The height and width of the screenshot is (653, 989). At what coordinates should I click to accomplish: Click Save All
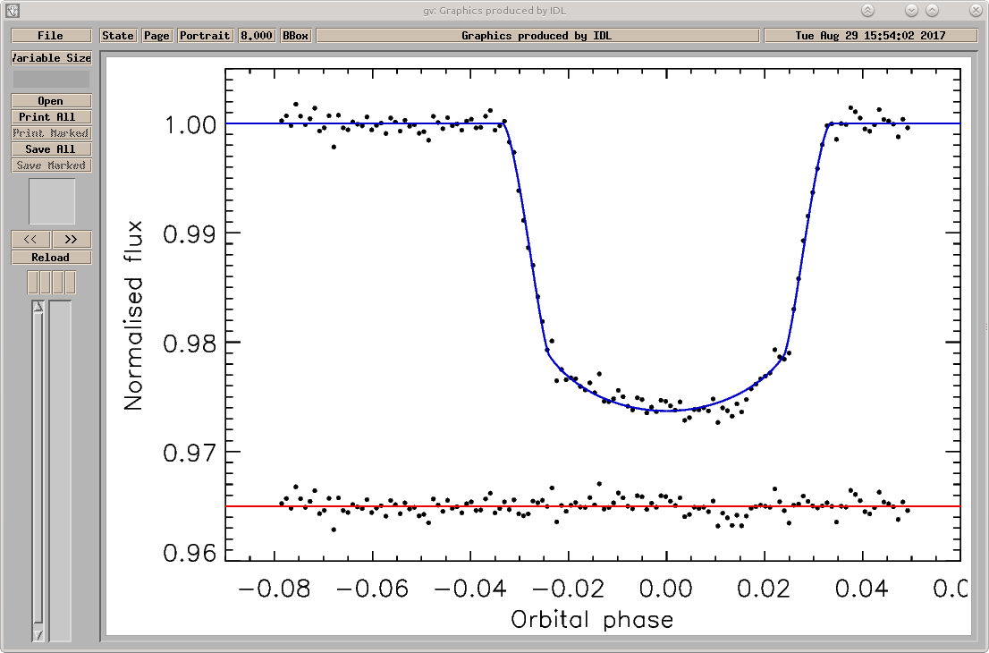click(x=51, y=148)
